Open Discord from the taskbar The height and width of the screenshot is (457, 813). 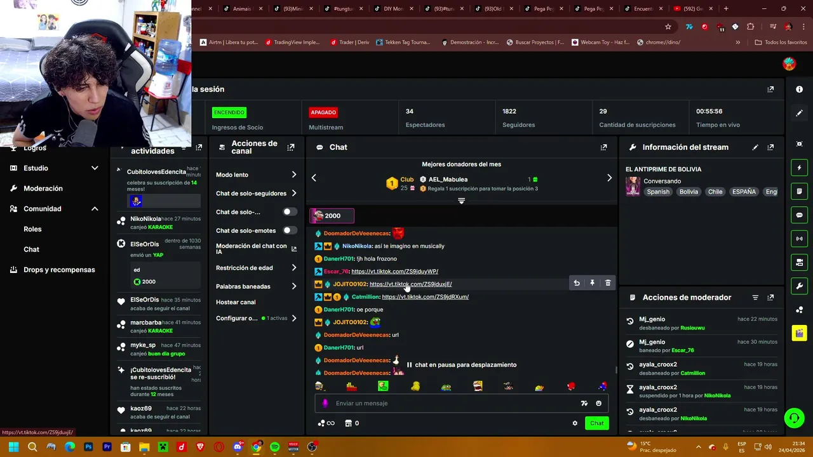(x=238, y=447)
